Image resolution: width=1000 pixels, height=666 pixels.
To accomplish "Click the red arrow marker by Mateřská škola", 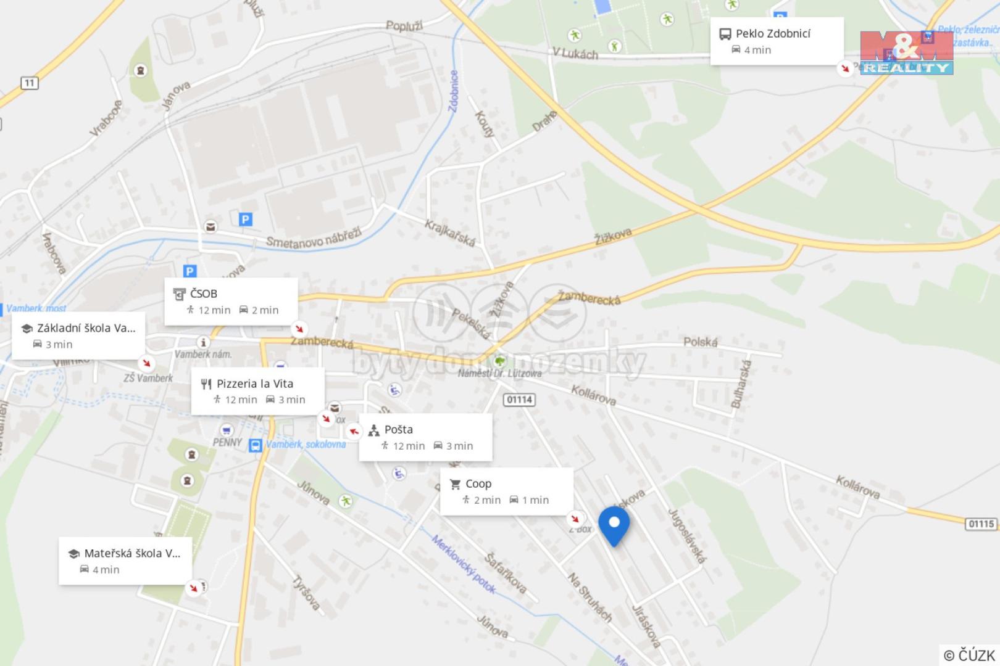I will point(193,588).
